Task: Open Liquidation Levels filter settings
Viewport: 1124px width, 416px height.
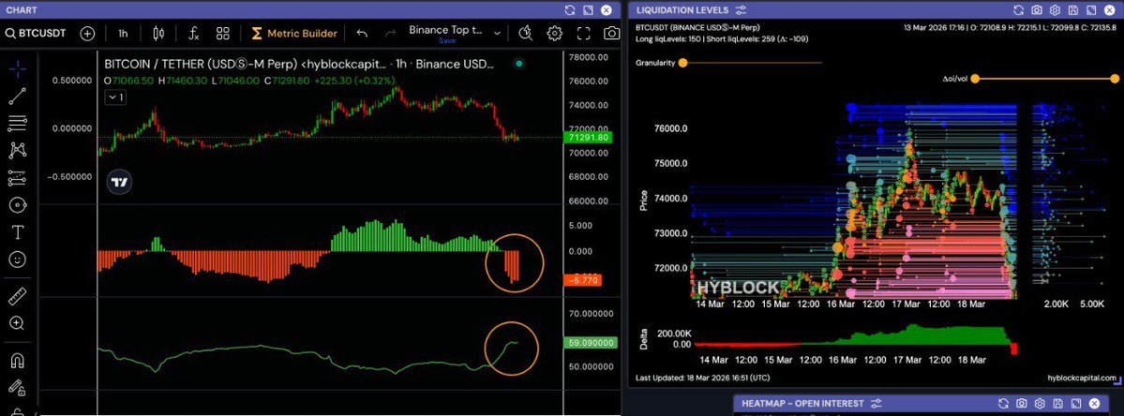Action: [742, 10]
